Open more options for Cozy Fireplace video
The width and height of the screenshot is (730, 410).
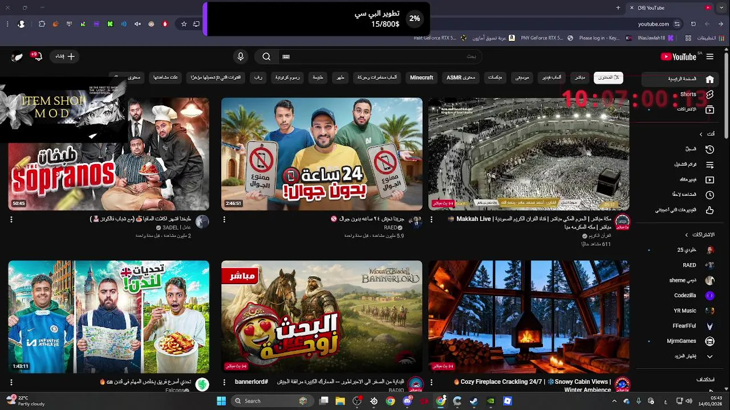coord(431,383)
